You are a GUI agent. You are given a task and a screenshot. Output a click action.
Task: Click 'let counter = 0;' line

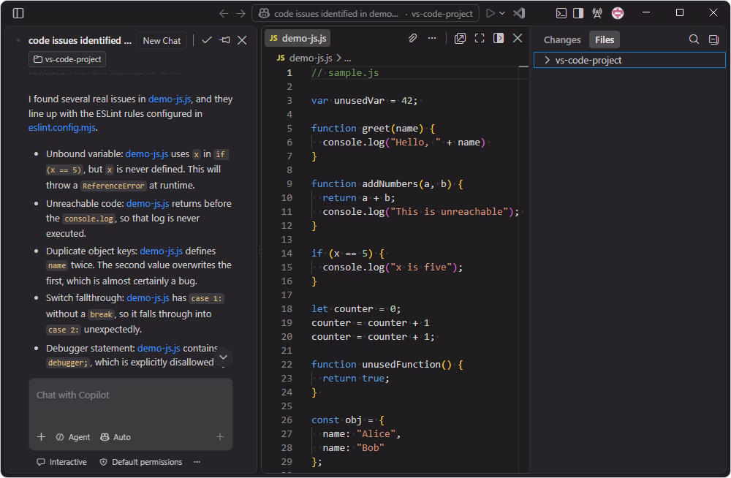[x=356, y=308]
